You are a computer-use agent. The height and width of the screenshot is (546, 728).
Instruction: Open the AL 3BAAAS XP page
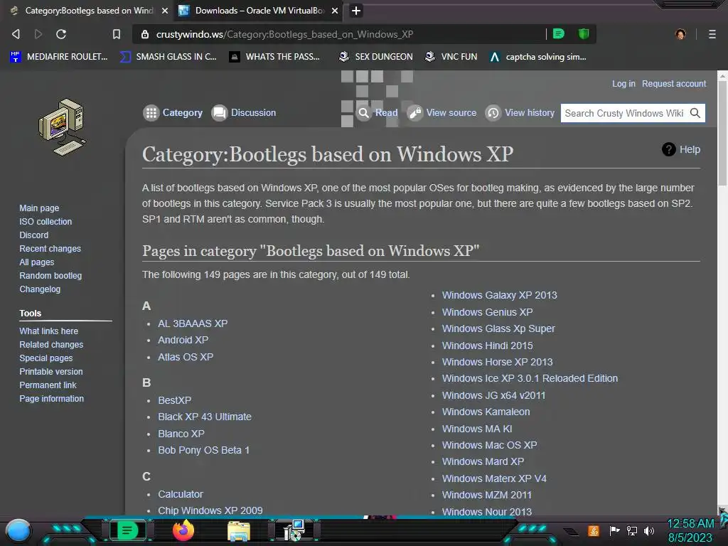pyautogui.click(x=193, y=323)
